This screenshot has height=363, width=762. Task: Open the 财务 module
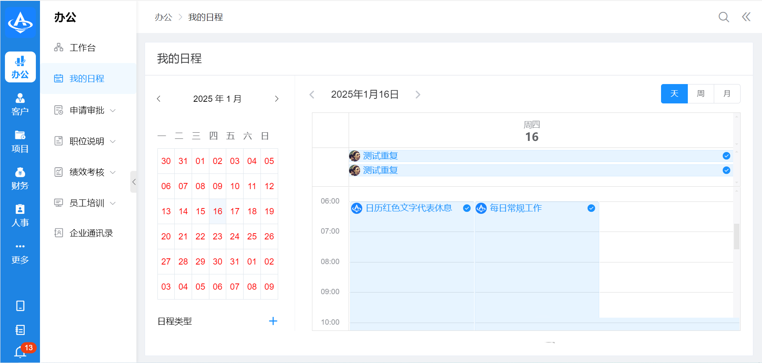pos(20,178)
